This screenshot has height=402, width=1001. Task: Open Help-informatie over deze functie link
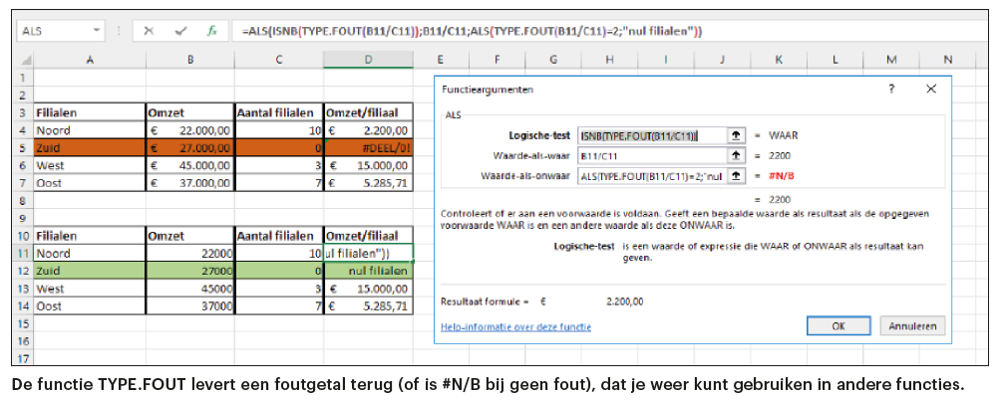pos(515,326)
